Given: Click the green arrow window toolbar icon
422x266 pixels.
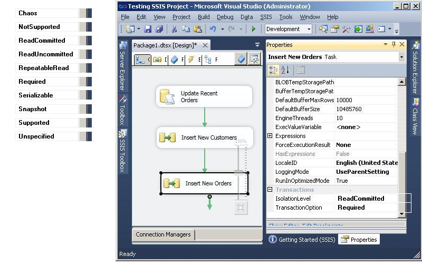Looking at the screenshot, I should coord(358,29).
